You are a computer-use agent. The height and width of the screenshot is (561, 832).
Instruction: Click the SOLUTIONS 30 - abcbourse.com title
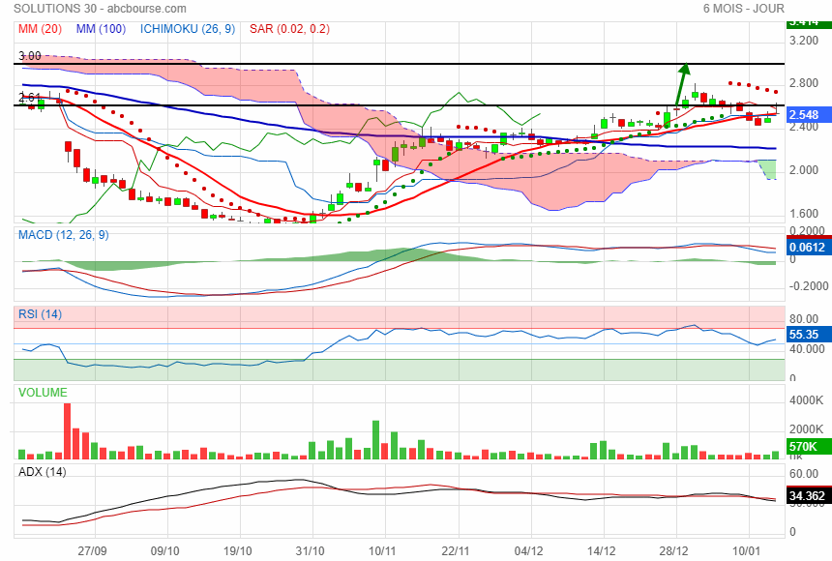click(x=100, y=9)
